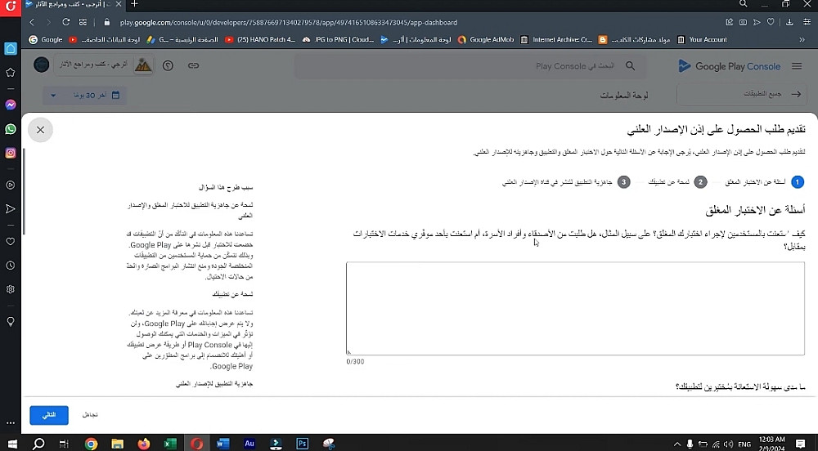Open the Internet Archive bookmark
This screenshot has height=451, width=818.
pos(556,39)
